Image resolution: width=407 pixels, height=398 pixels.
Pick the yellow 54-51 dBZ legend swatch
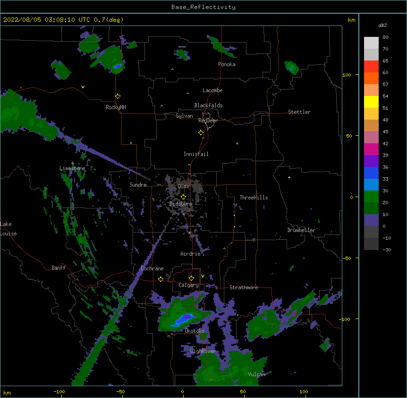(x=371, y=102)
